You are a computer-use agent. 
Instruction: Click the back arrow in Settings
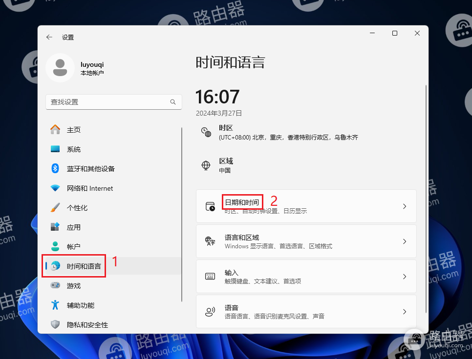point(49,37)
